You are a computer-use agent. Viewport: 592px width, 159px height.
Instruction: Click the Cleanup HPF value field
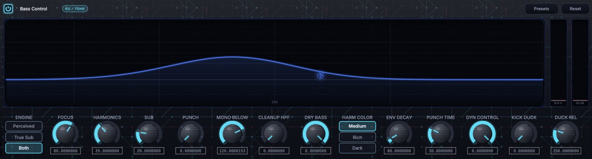point(274,151)
